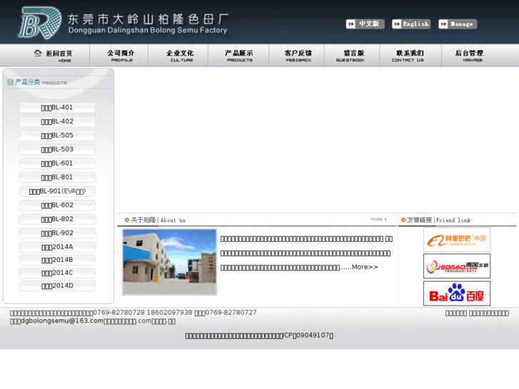The image size is (519, 389).
Task: Open the 留言版 GUESTBOOK menu item
Action: (x=351, y=56)
